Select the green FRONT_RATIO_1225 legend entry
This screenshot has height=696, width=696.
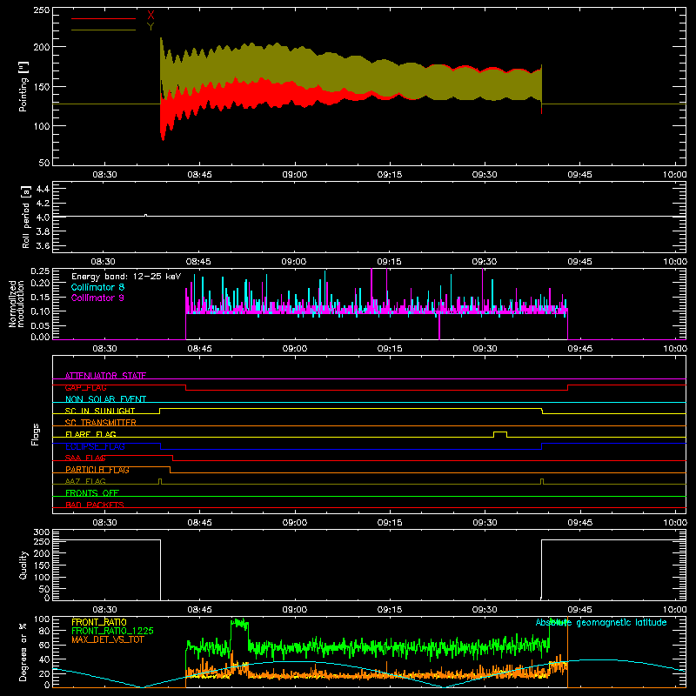(x=113, y=631)
